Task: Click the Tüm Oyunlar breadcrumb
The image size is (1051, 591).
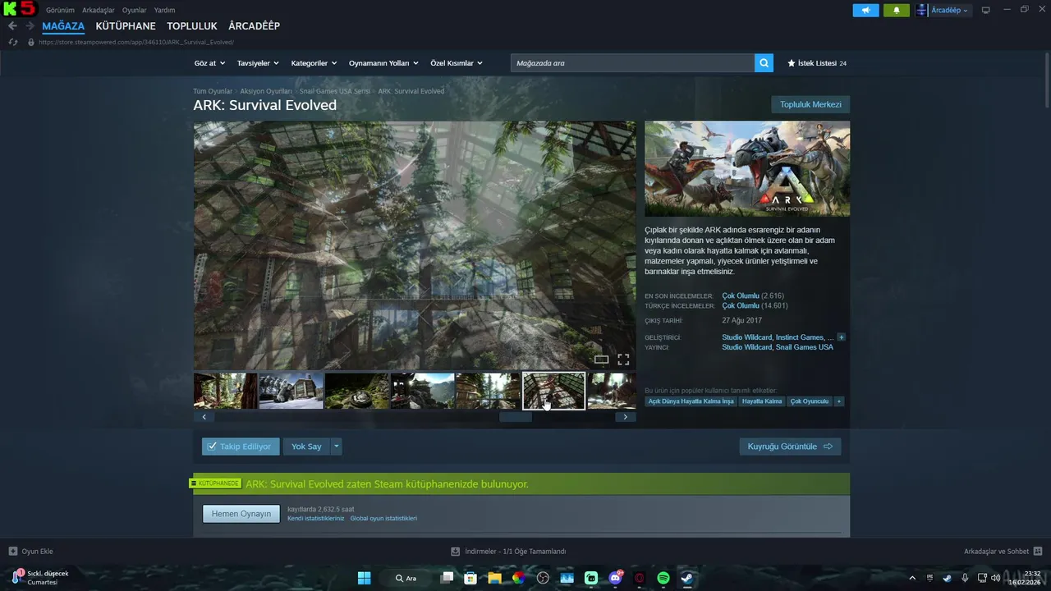Action: click(x=213, y=91)
